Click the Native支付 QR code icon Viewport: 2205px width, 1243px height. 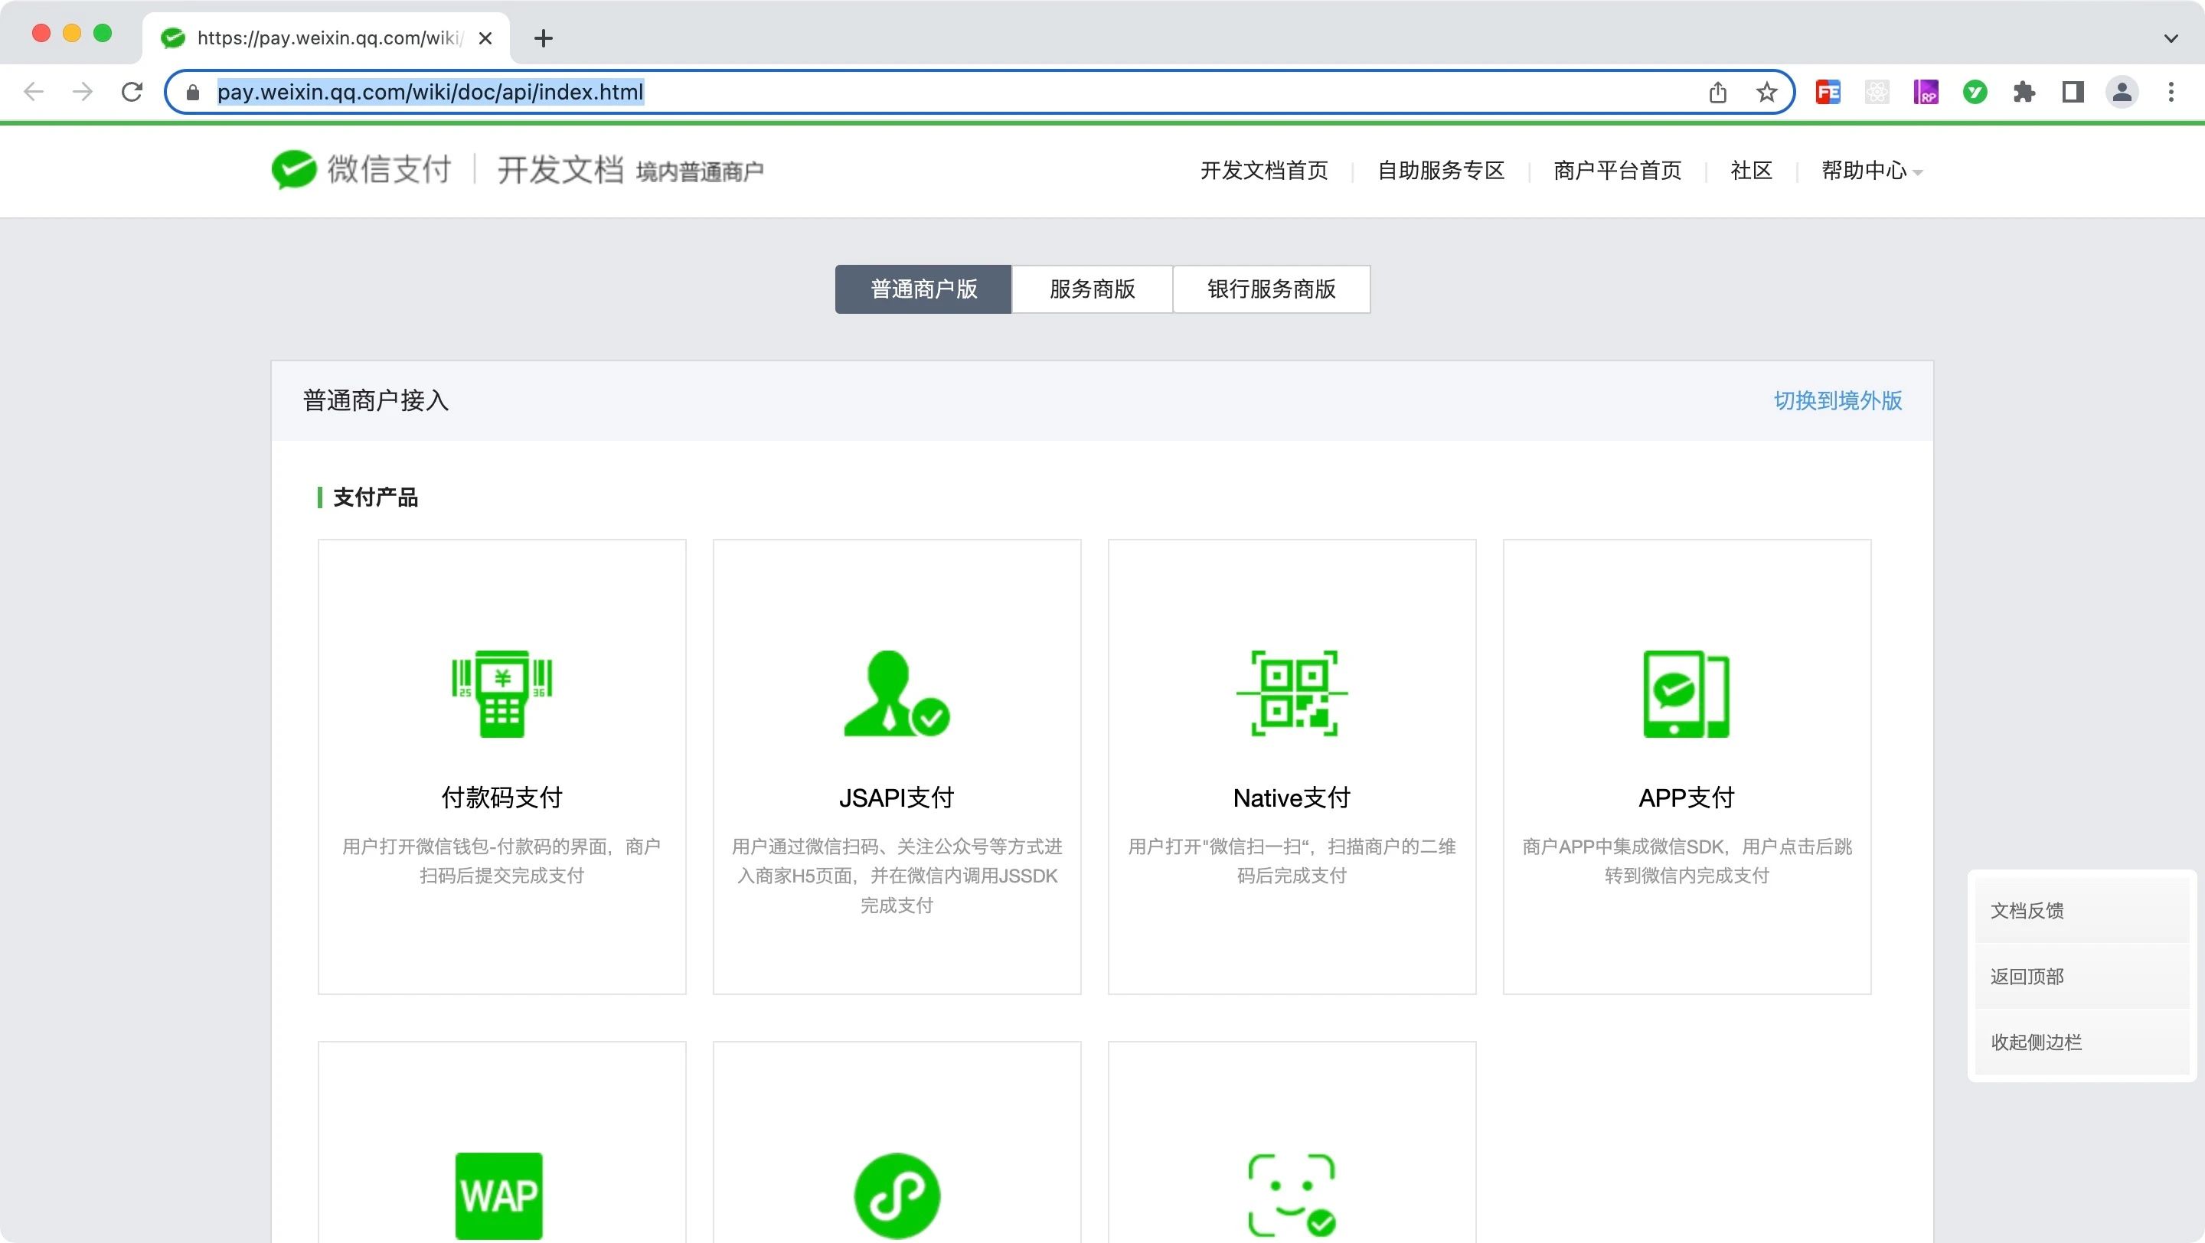click(x=1292, y=693)
